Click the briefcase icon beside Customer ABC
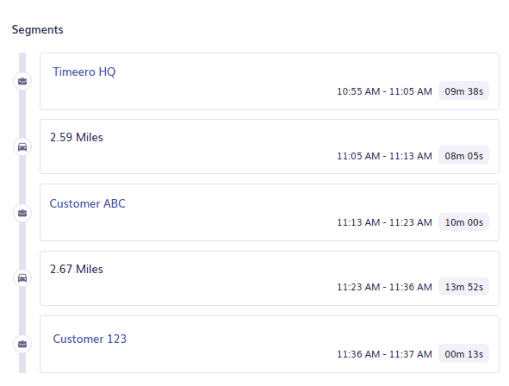This screenshot has width=509, height=386. pyautogui.click(x=22, y=213)
